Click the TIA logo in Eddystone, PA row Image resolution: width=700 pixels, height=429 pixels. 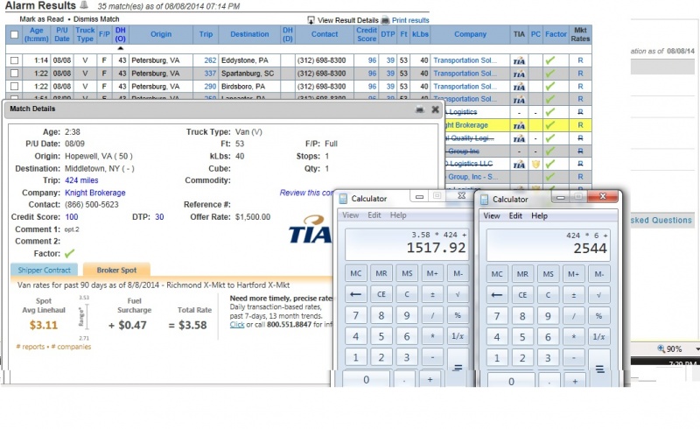(x=519, y=60)
